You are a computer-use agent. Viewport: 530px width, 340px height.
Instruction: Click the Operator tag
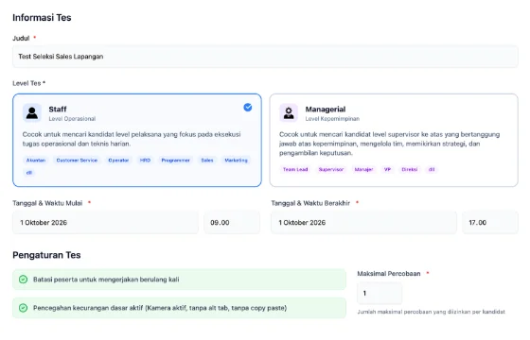pyautogui.click(x=118, y=161)
